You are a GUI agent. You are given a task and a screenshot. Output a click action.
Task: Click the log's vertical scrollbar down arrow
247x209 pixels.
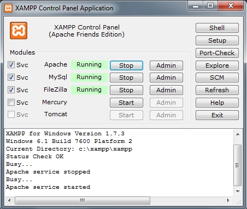click(x=238, y=192)
